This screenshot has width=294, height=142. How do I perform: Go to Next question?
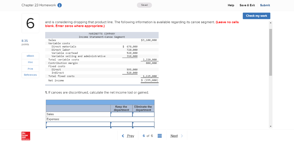coord(174,136)
